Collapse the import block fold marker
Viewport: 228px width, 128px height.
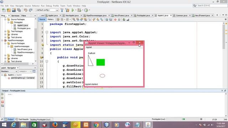click(x=47, y=32)
